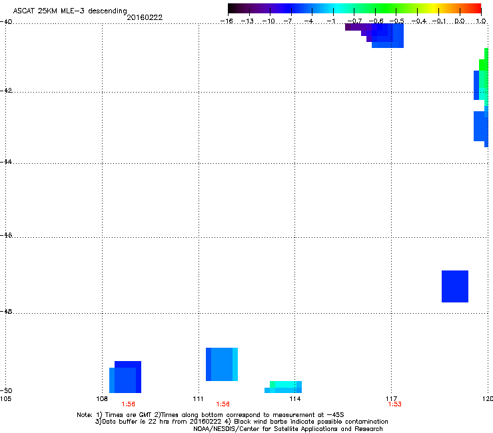Image resolution: width=493 pixels, height=433 pixels.
Task: Click the -0.1 color scale label
Action: pyautogui.click(x=439, y=21)
